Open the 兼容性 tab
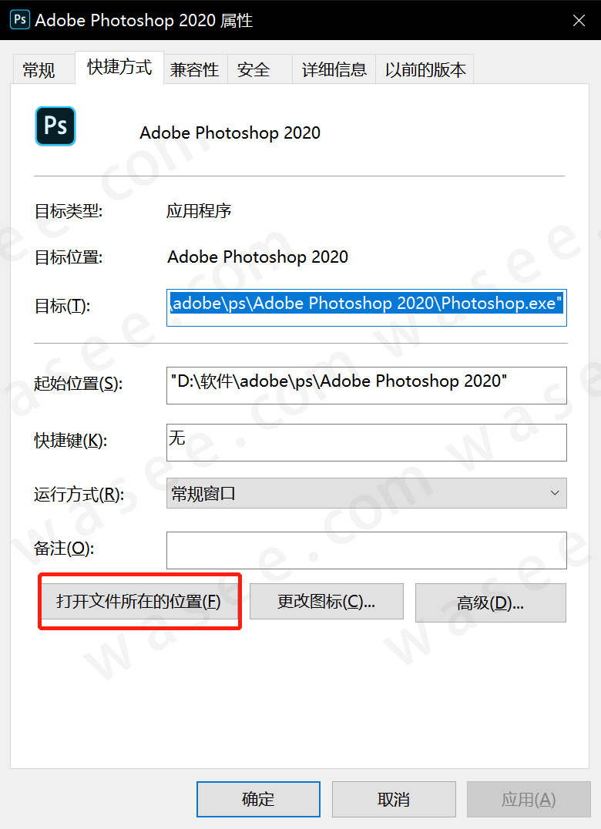Image resolution: width=601 pixels, height=829 pixels. point(195,69)
